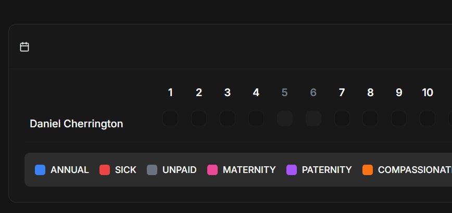Select day 10 cell for Daniel Cherrington

click(x=428, y=118)
